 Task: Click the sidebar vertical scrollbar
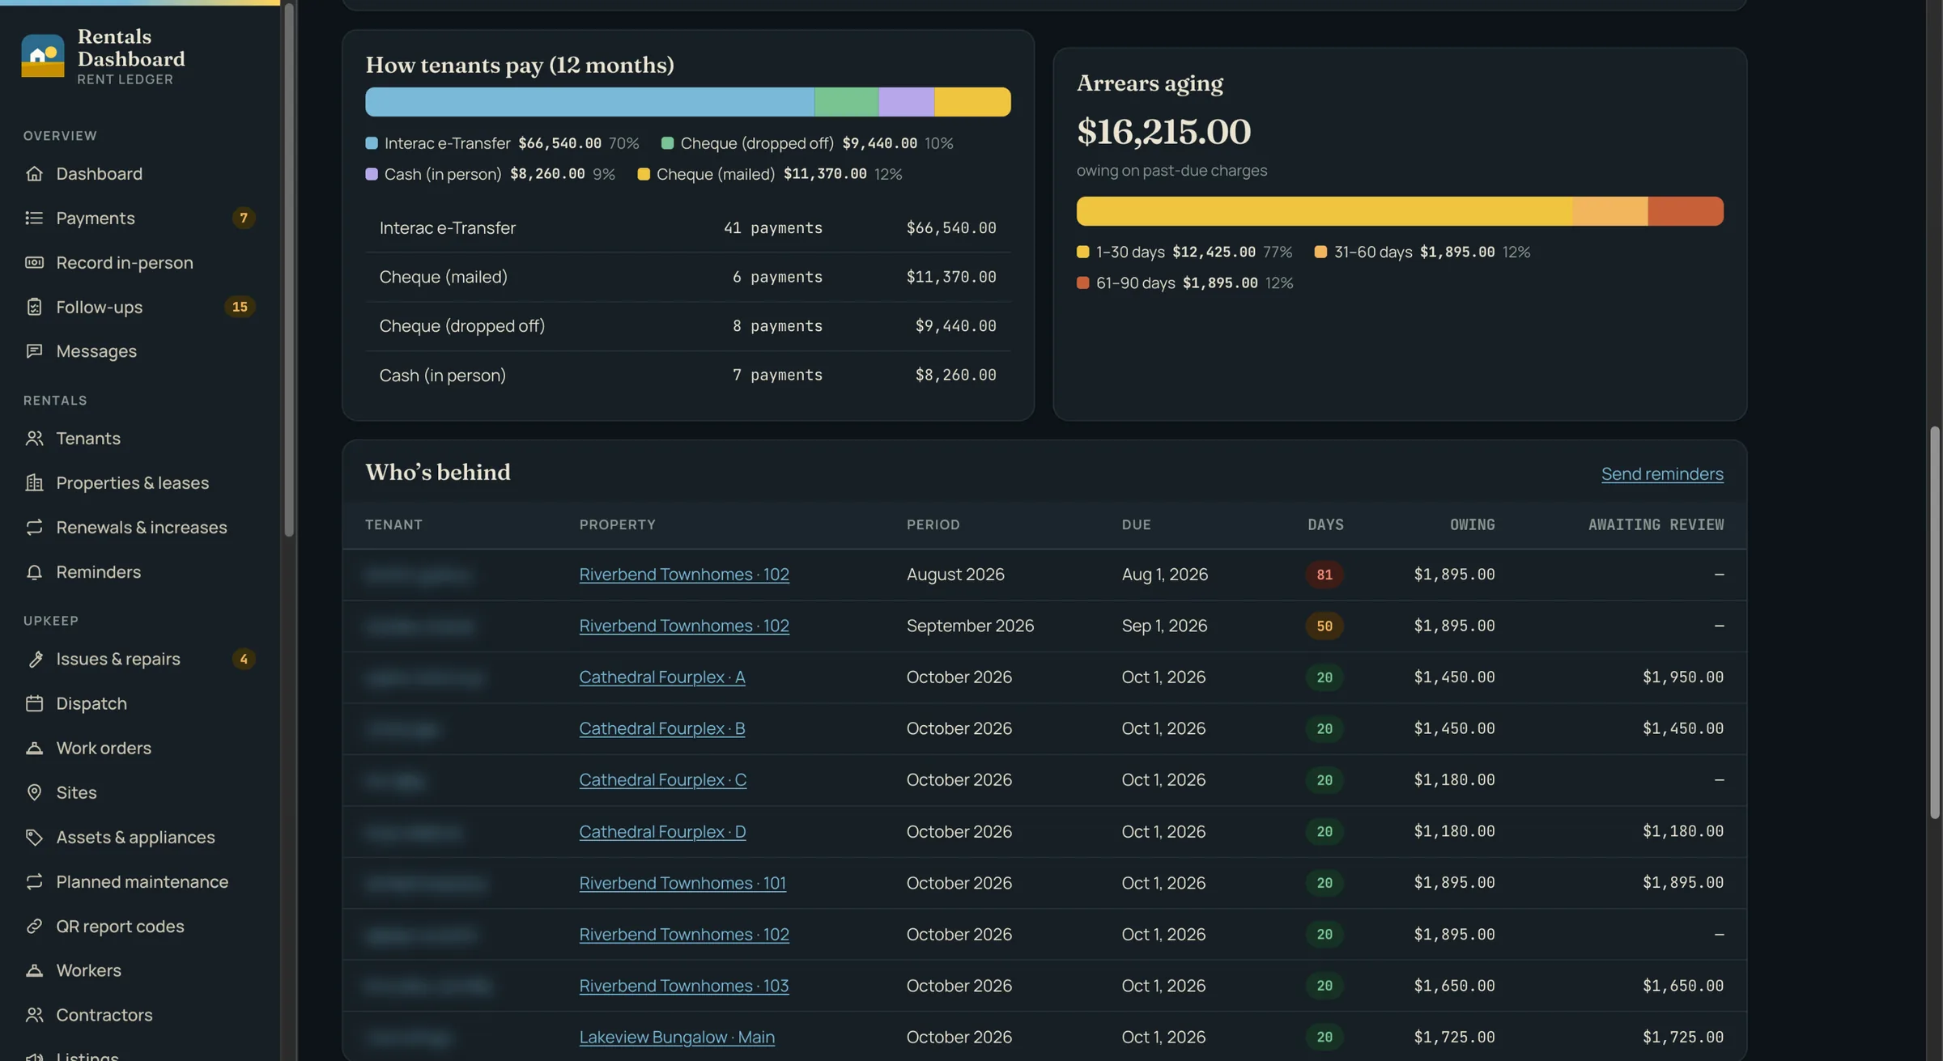pos(289,270)
